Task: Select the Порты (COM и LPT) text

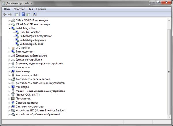Action: pyautogui.click(x=28, y=95)
